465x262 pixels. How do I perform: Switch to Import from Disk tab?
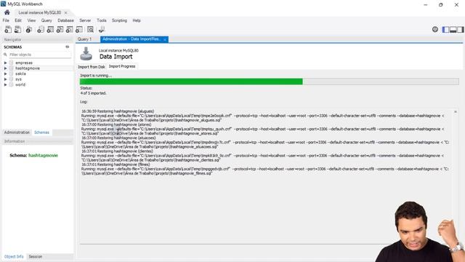coord(92,67)
